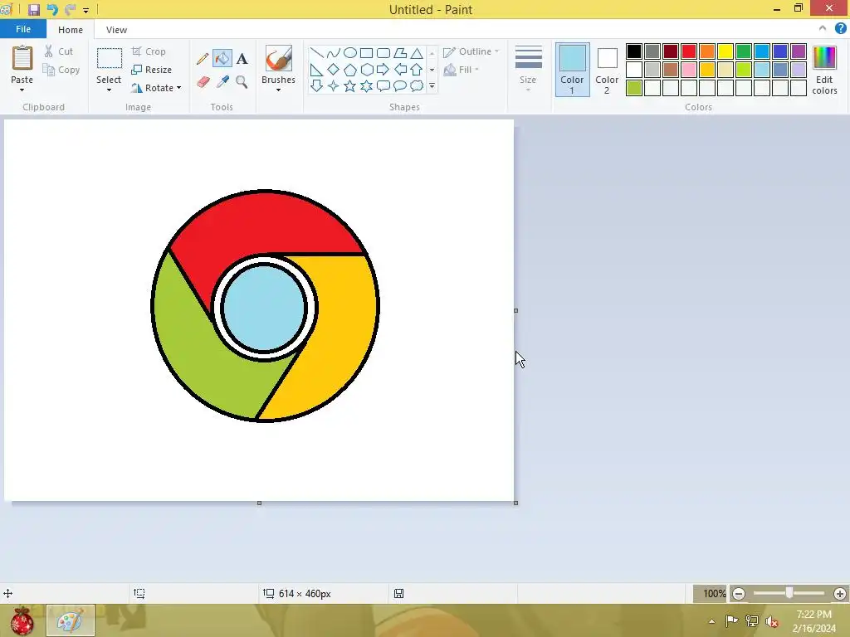The width and height of the screenshot is (850, 637).
Task: Select the Color picker eyedropper tool
Action: click(222, 82)
